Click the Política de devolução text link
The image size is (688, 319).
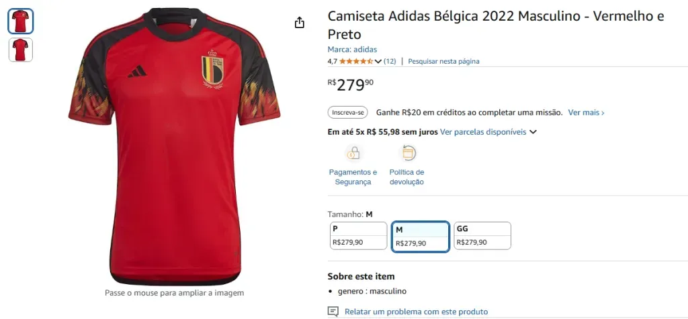(x=406, y=177)
